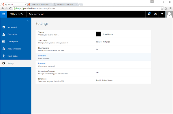The height and width of the screenshot is (114, 173).
Task: Open the help question mark
Action: click(x=162, y=14)
